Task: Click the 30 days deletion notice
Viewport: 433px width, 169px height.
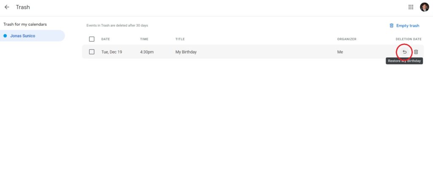Action: coord(117,25)
